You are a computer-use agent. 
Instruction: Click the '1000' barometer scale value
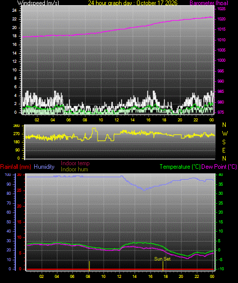click(x=221, y=60)
